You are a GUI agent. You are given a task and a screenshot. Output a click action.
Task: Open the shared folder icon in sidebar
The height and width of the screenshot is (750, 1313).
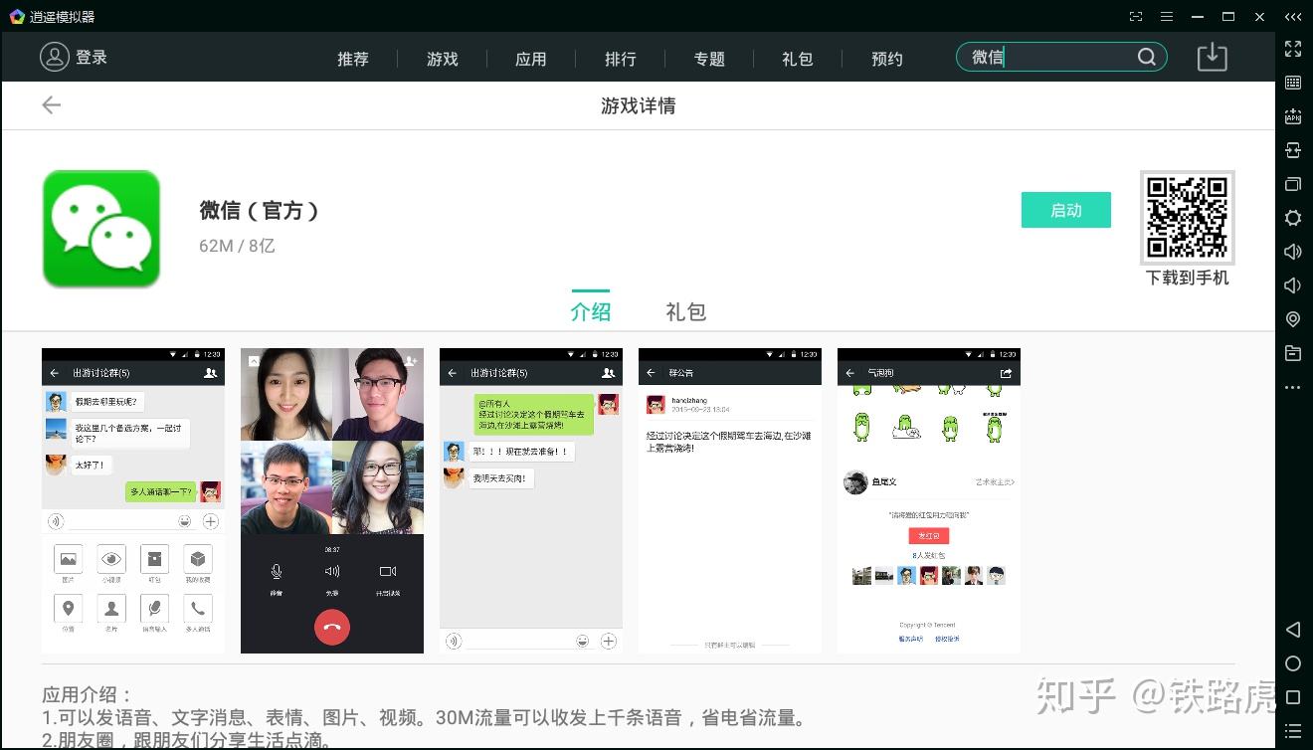[1293, 353]
